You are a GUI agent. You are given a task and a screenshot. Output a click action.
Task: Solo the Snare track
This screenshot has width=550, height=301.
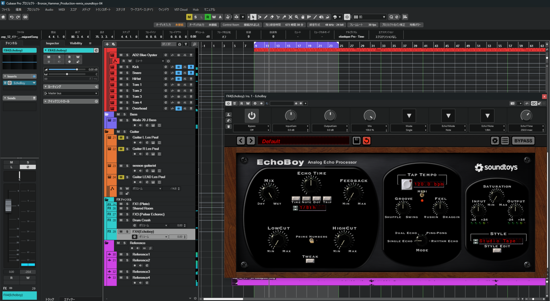click(x=127, y=73)
